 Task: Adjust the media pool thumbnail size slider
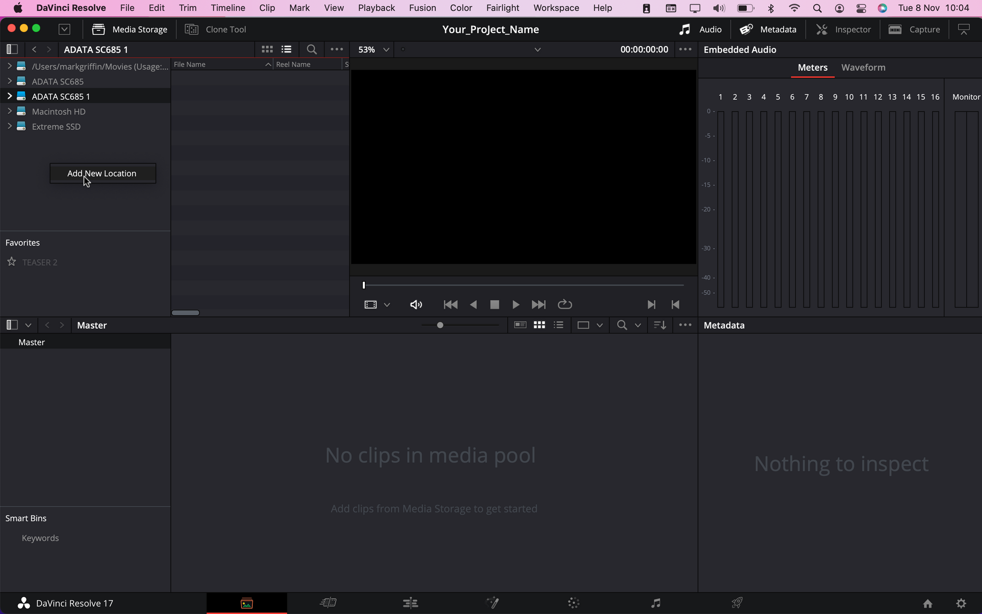(x=440, y=325)
